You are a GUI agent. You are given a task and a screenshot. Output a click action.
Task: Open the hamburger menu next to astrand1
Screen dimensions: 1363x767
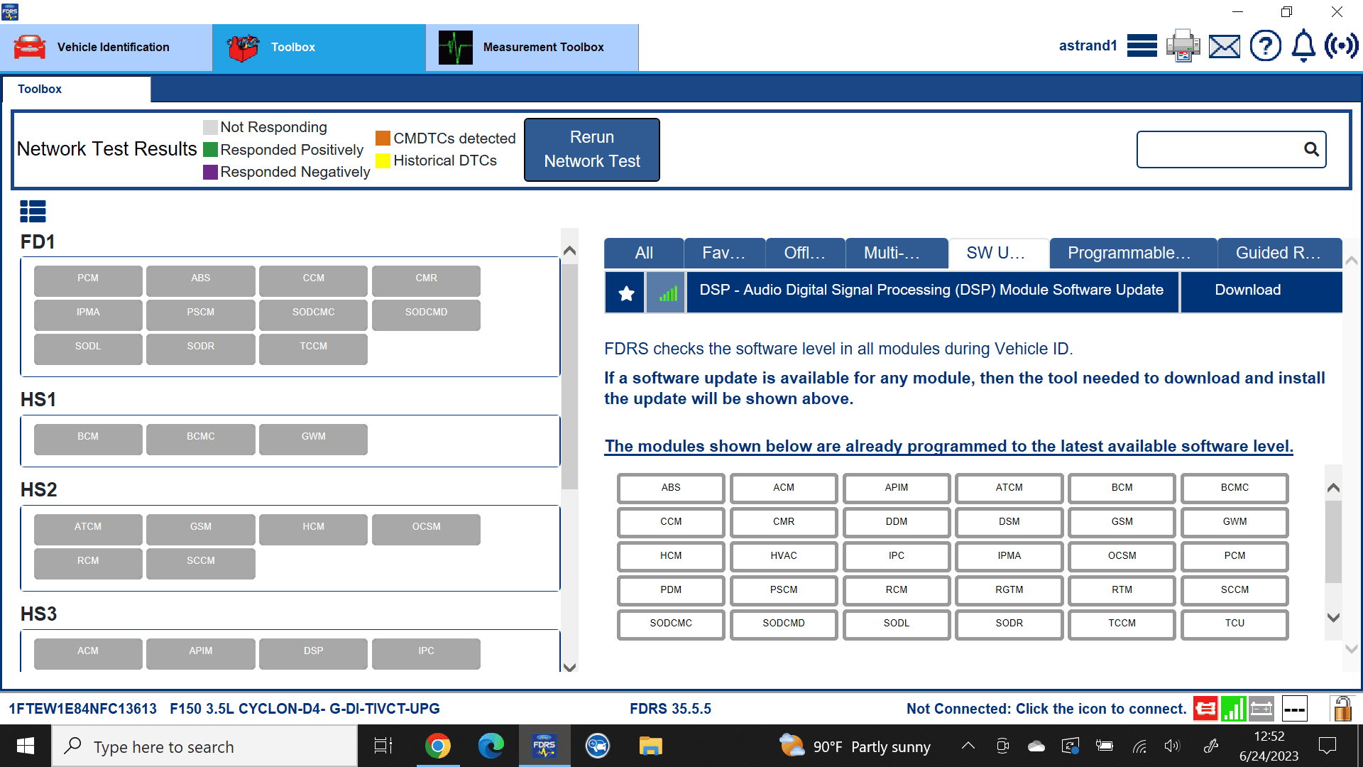click(x=1142, y=45)
